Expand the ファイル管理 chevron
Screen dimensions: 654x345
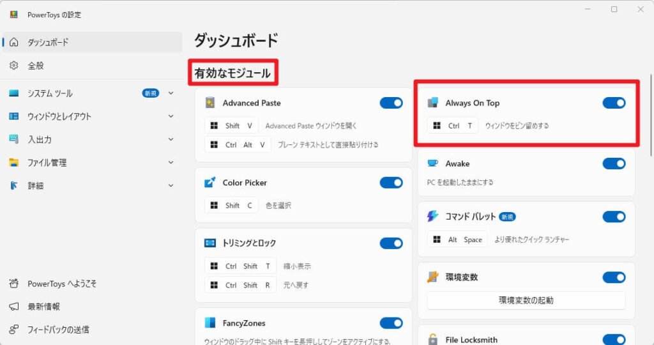[x=171, y=162]
